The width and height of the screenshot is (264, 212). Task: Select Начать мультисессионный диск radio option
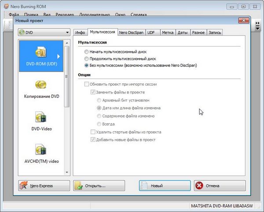point(86,52)
